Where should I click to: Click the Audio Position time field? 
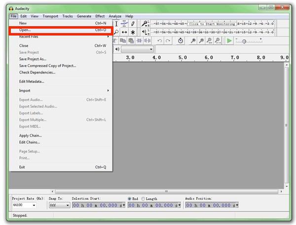pyautogui.click(x=212, y=205)
